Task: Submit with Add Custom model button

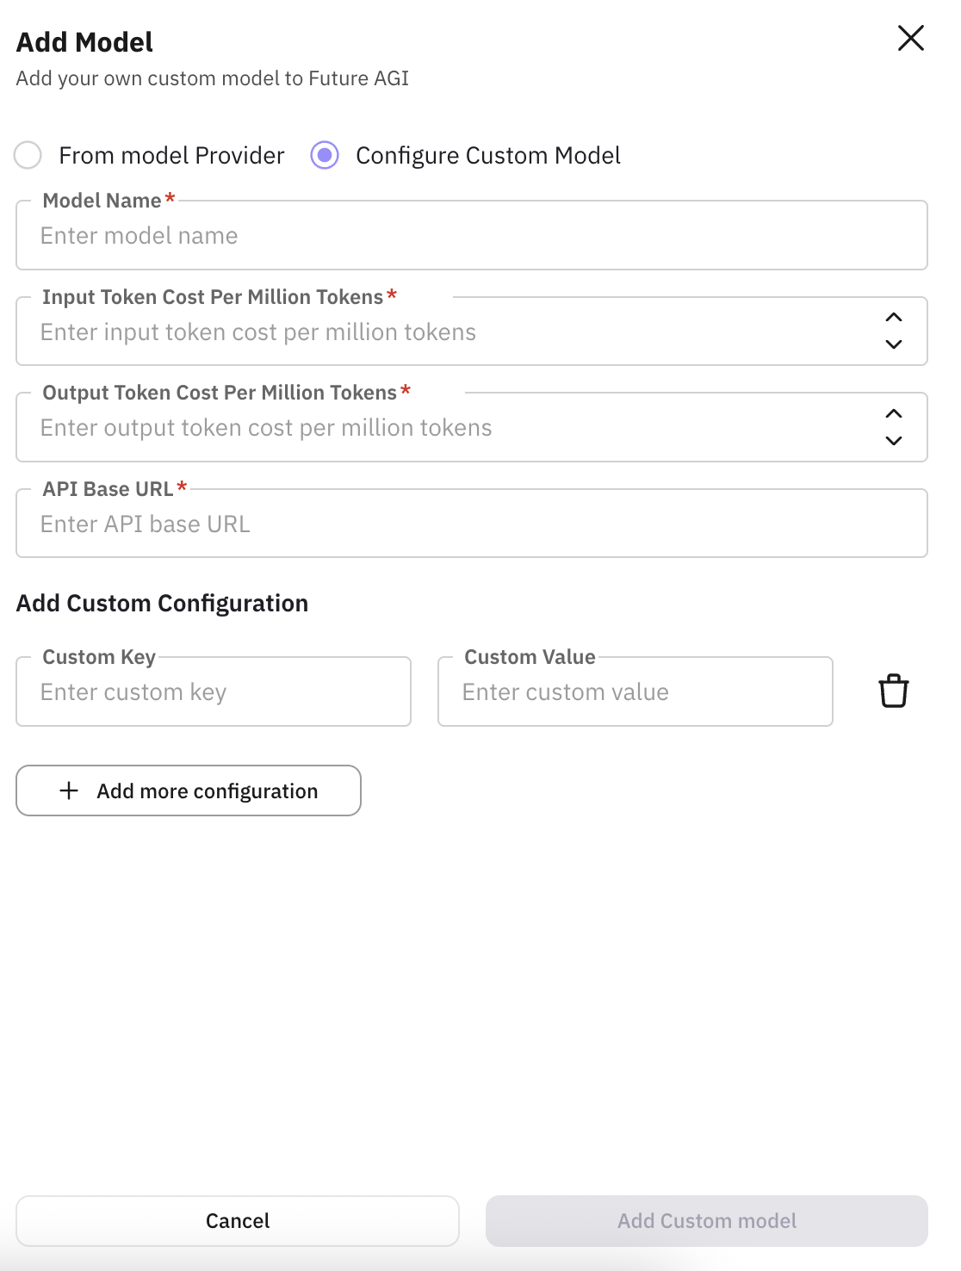Action: point(706,1220)
